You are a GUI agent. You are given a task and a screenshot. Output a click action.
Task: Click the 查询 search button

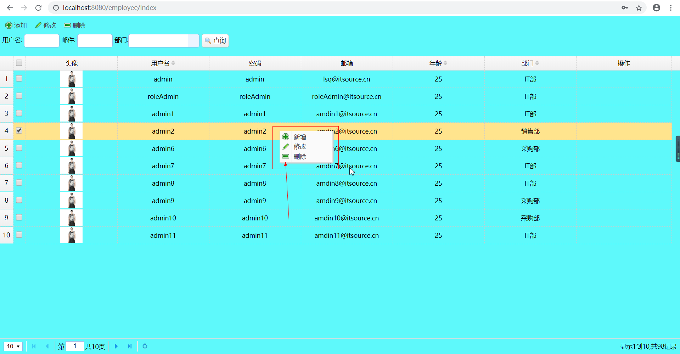(x=215, y=40)
